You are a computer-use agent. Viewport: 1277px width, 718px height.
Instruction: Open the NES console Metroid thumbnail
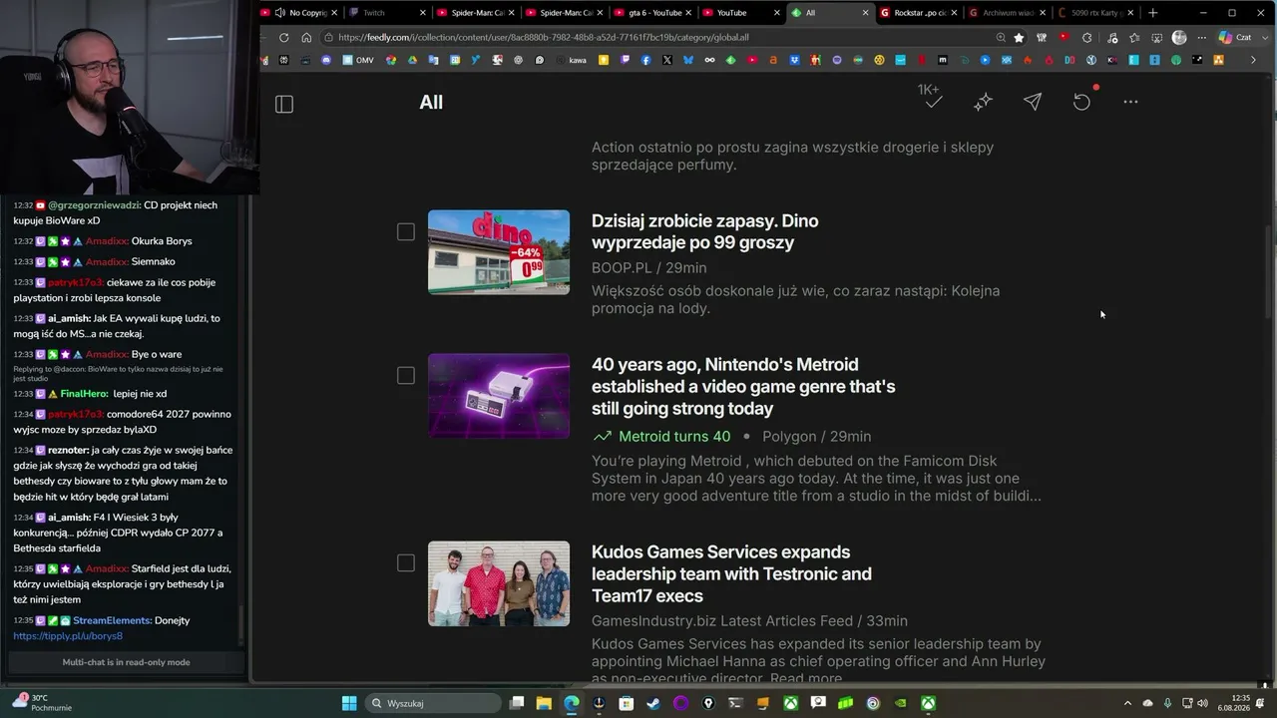[x=499, y=396]
